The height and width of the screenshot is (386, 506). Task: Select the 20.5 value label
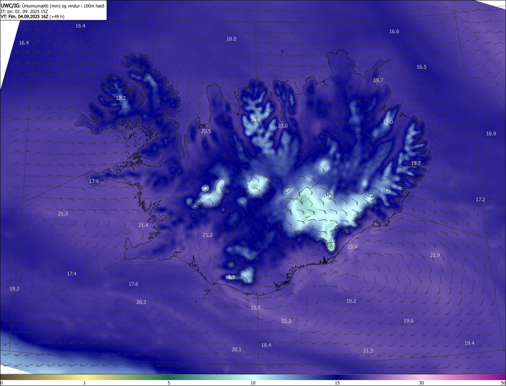(x=206, y=131)
